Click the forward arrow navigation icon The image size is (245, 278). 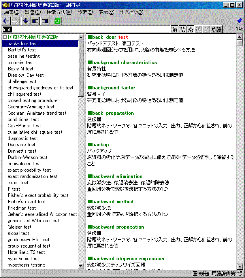pos(15,21)
